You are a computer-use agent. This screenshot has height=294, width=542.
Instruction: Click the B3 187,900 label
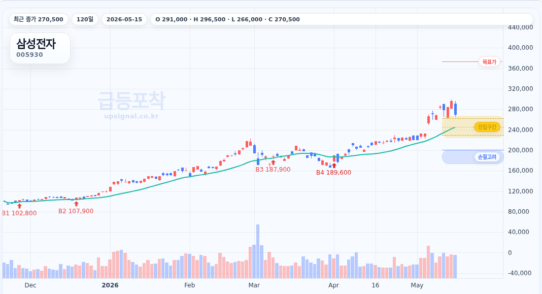click(x=273, y=170)
